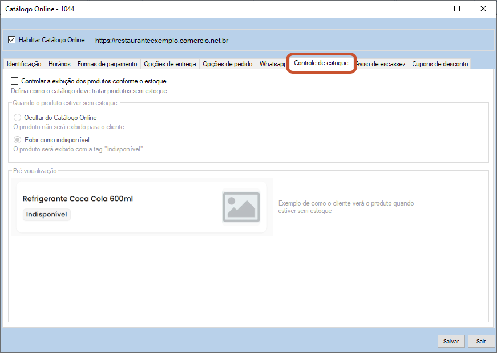Maximize the Catálogo Online window
Screen dimensions: 497x353
tap(457, 9)
